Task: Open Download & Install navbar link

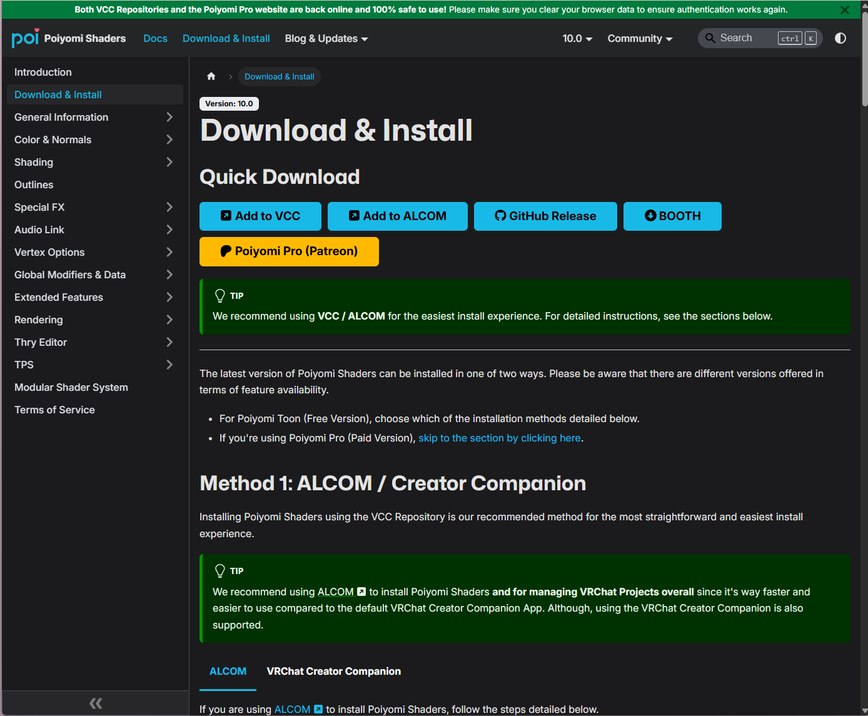Action: click(x=226, y=38)
